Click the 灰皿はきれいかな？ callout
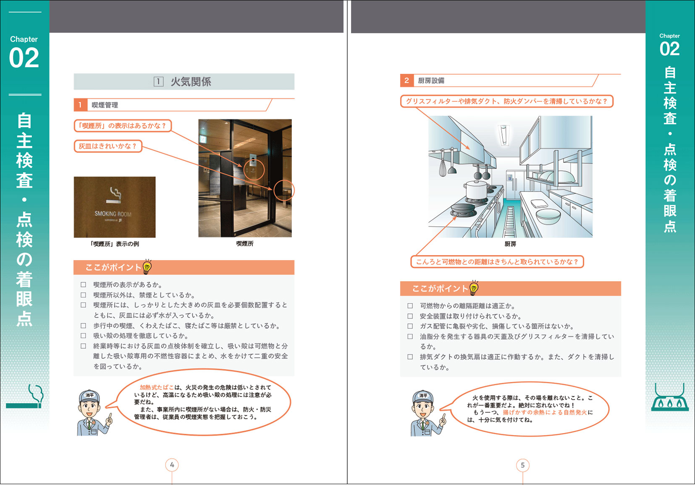 [x=108, y=146]
